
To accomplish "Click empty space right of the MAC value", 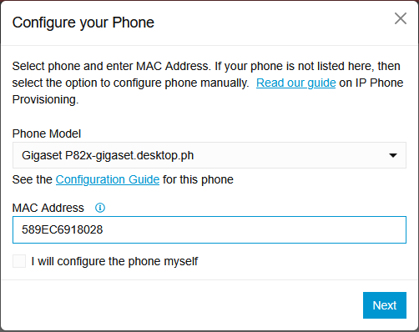I will pos(250,229).
